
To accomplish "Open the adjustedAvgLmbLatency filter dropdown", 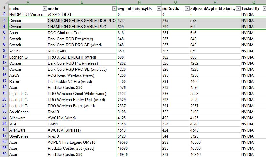I will (238, 8).
